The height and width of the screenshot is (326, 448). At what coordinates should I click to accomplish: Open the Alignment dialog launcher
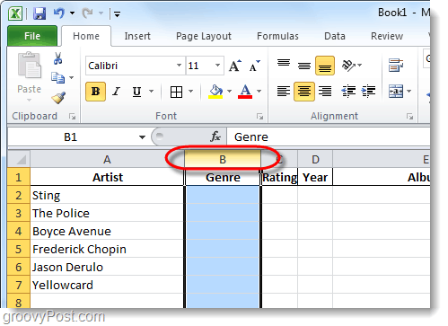409,117
